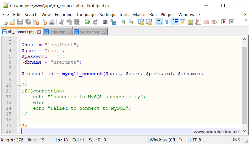Open Folder as Workspace icon
This screenshot has height=144, width=249.
tap(206, 22)
